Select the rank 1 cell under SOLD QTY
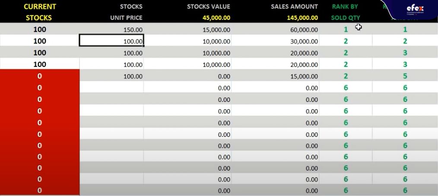This screenshot has height=196, width=438. (346, 30)
